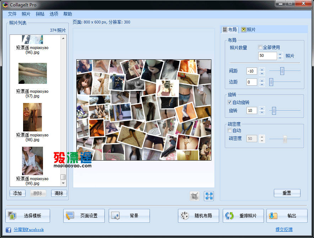Click the refresh arrows icon on 重排照片
The height and width of the screenshot is (238, 314).
229,216
